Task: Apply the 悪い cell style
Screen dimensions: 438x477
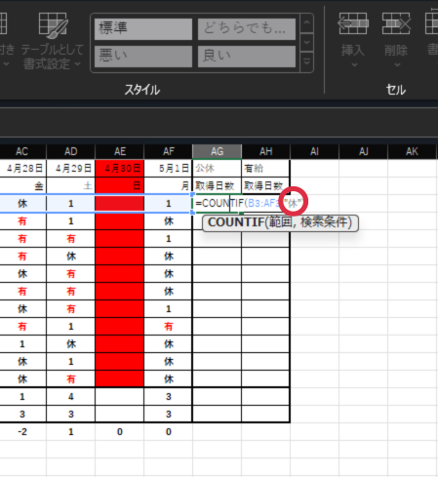Action: point(143,57)
